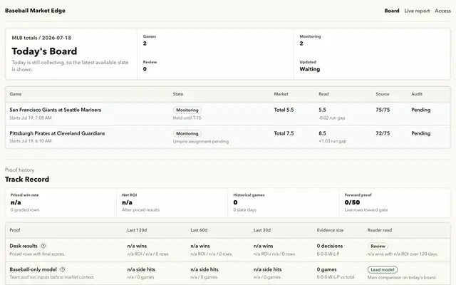Switch to the Board tab
This screenshot has width=456, height=285.
point(392,11)
